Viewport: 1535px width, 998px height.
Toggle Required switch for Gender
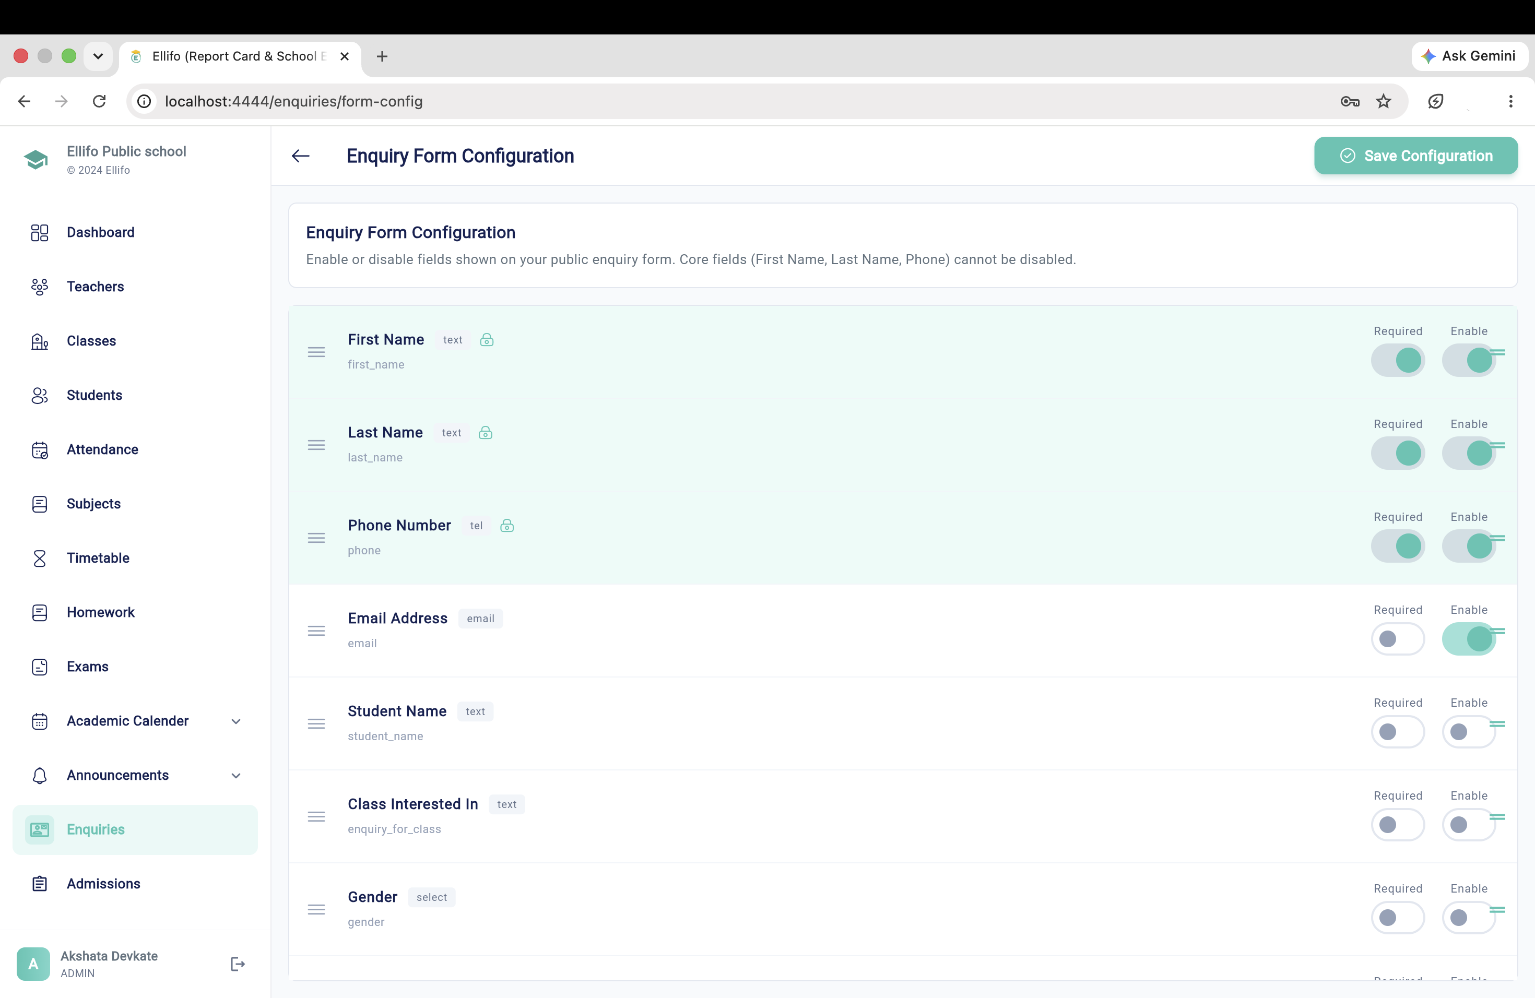pyautogui.click(x=1398, y=918)
